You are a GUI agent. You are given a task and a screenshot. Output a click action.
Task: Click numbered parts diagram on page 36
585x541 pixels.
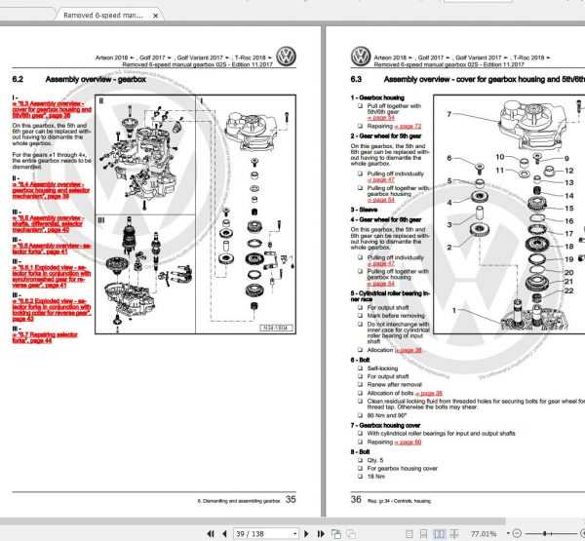(x=509, y=214)
